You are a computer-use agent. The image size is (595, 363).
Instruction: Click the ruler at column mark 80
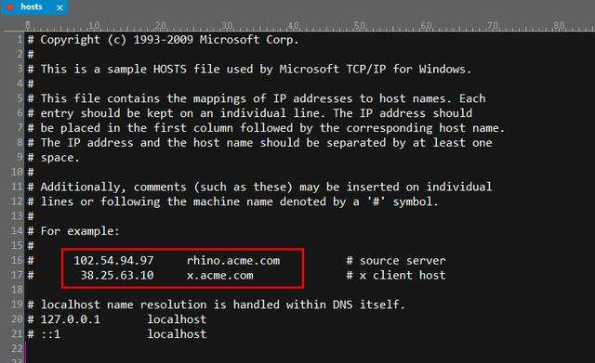tap(559, 25)
